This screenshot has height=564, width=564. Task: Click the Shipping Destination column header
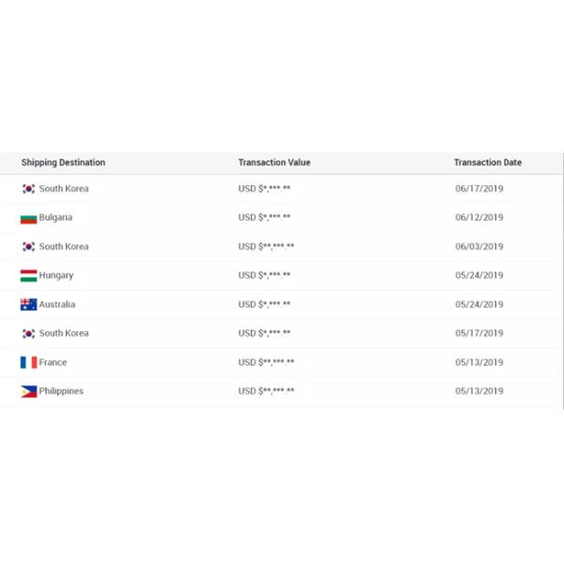63,163
